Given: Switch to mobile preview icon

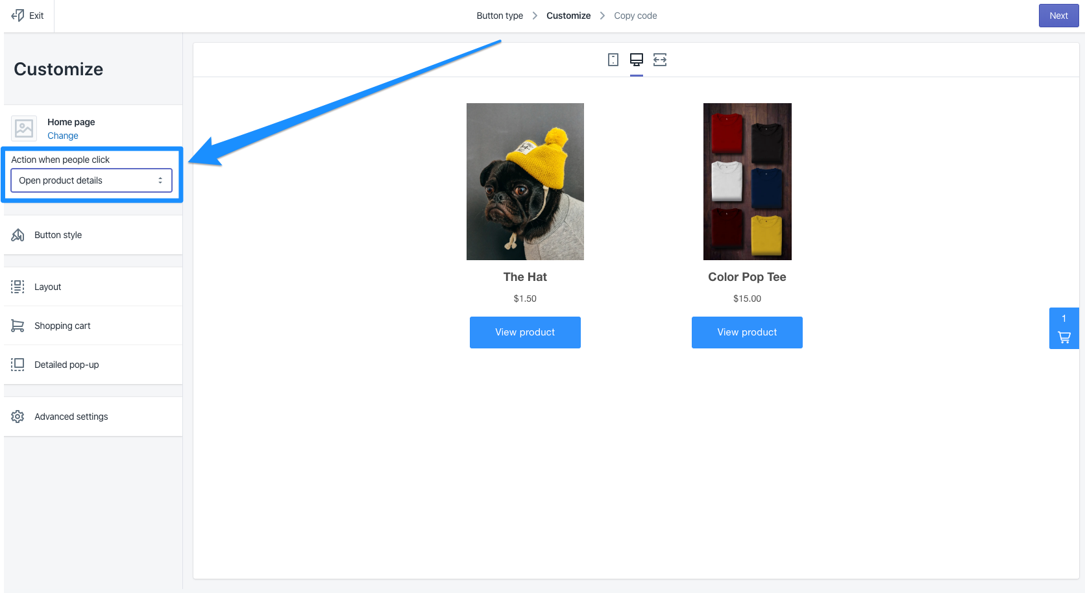Looking at the screenshot, I should (x=613, y=60).
